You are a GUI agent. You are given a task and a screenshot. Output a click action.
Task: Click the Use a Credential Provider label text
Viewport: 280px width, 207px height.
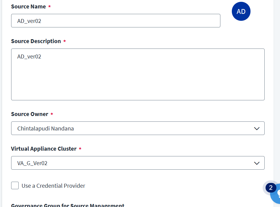53,186
